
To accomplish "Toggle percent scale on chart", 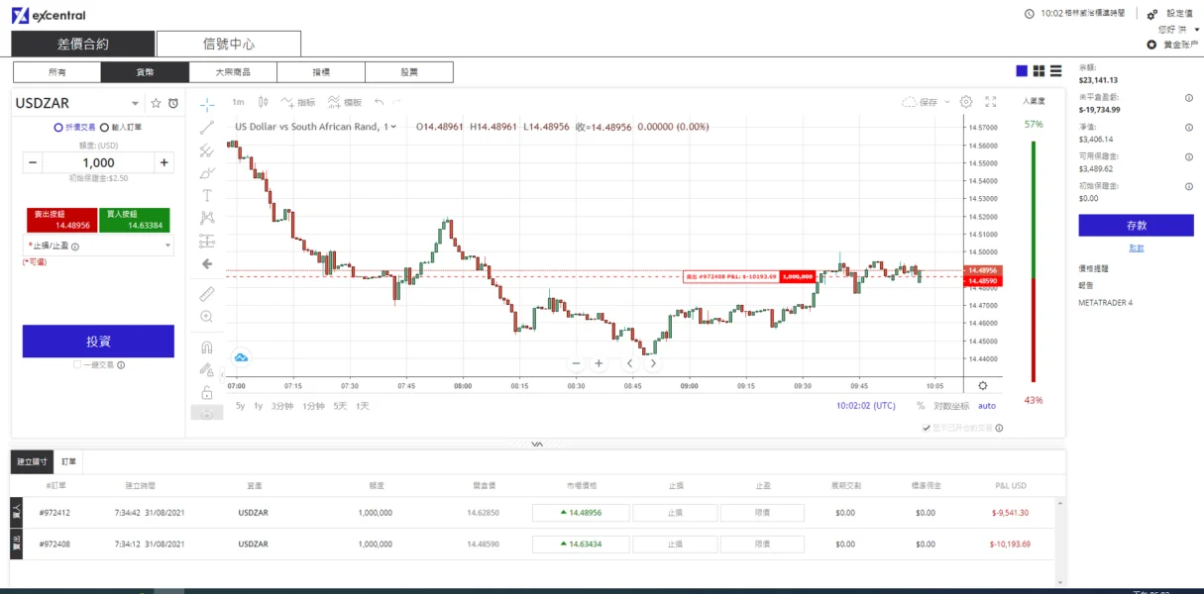I will [921, 406].
